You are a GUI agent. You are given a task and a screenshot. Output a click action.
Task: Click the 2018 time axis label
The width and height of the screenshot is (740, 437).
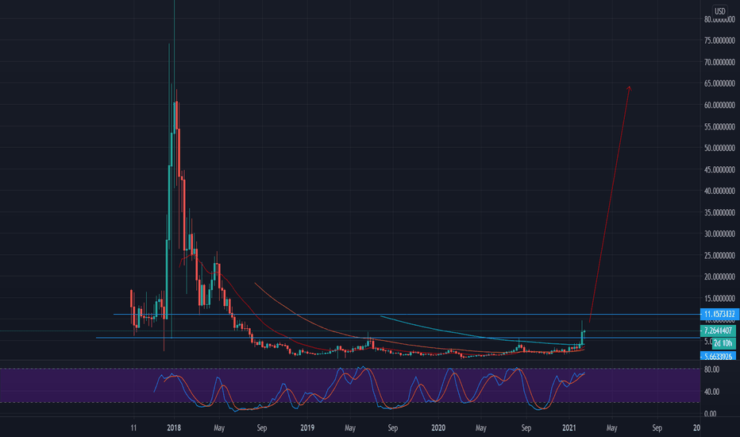click(174, 427)
